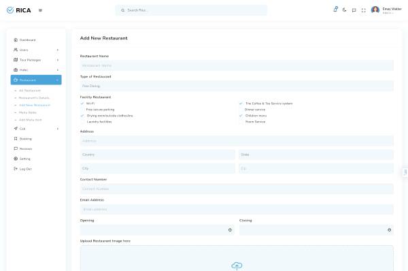
Task: Click the Address input field
Action: pos(237,141)
